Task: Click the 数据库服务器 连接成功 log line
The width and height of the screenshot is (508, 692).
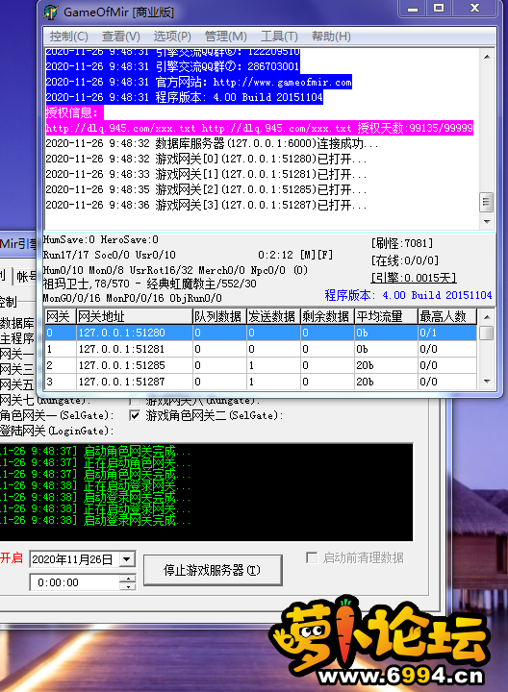Action: [x=212, y=143]
